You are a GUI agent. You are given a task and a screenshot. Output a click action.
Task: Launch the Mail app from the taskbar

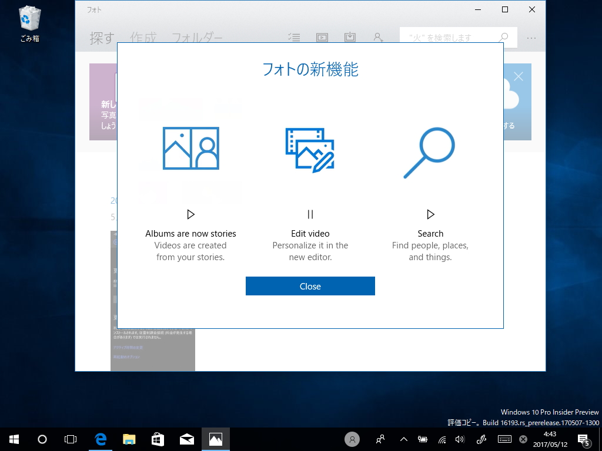[x=186, y=439]
